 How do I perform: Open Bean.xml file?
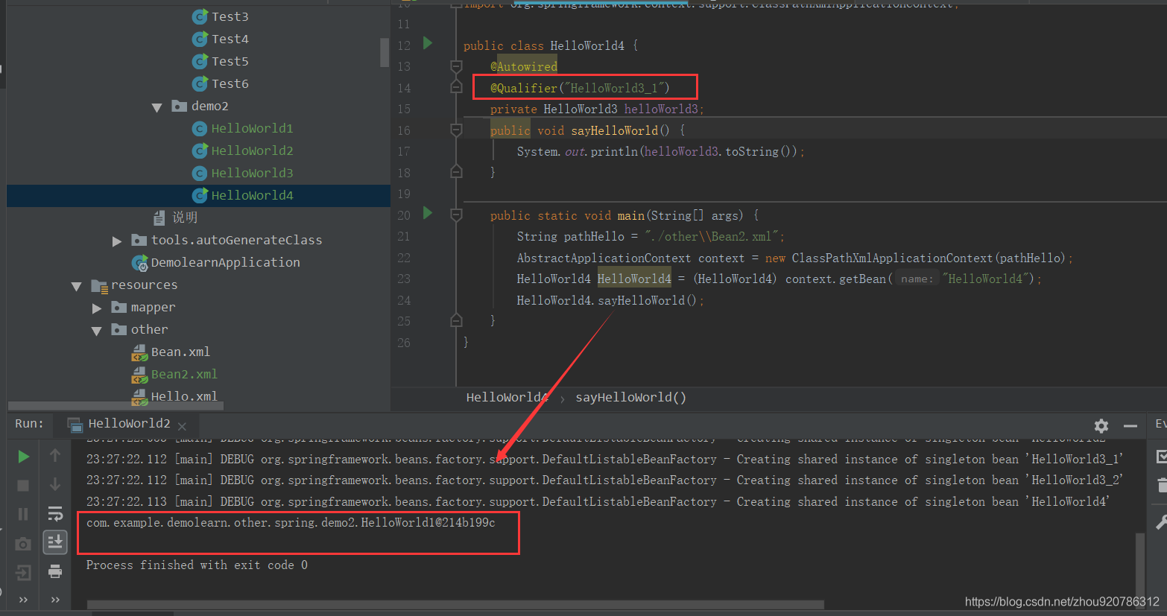click(x=180, y=352)
